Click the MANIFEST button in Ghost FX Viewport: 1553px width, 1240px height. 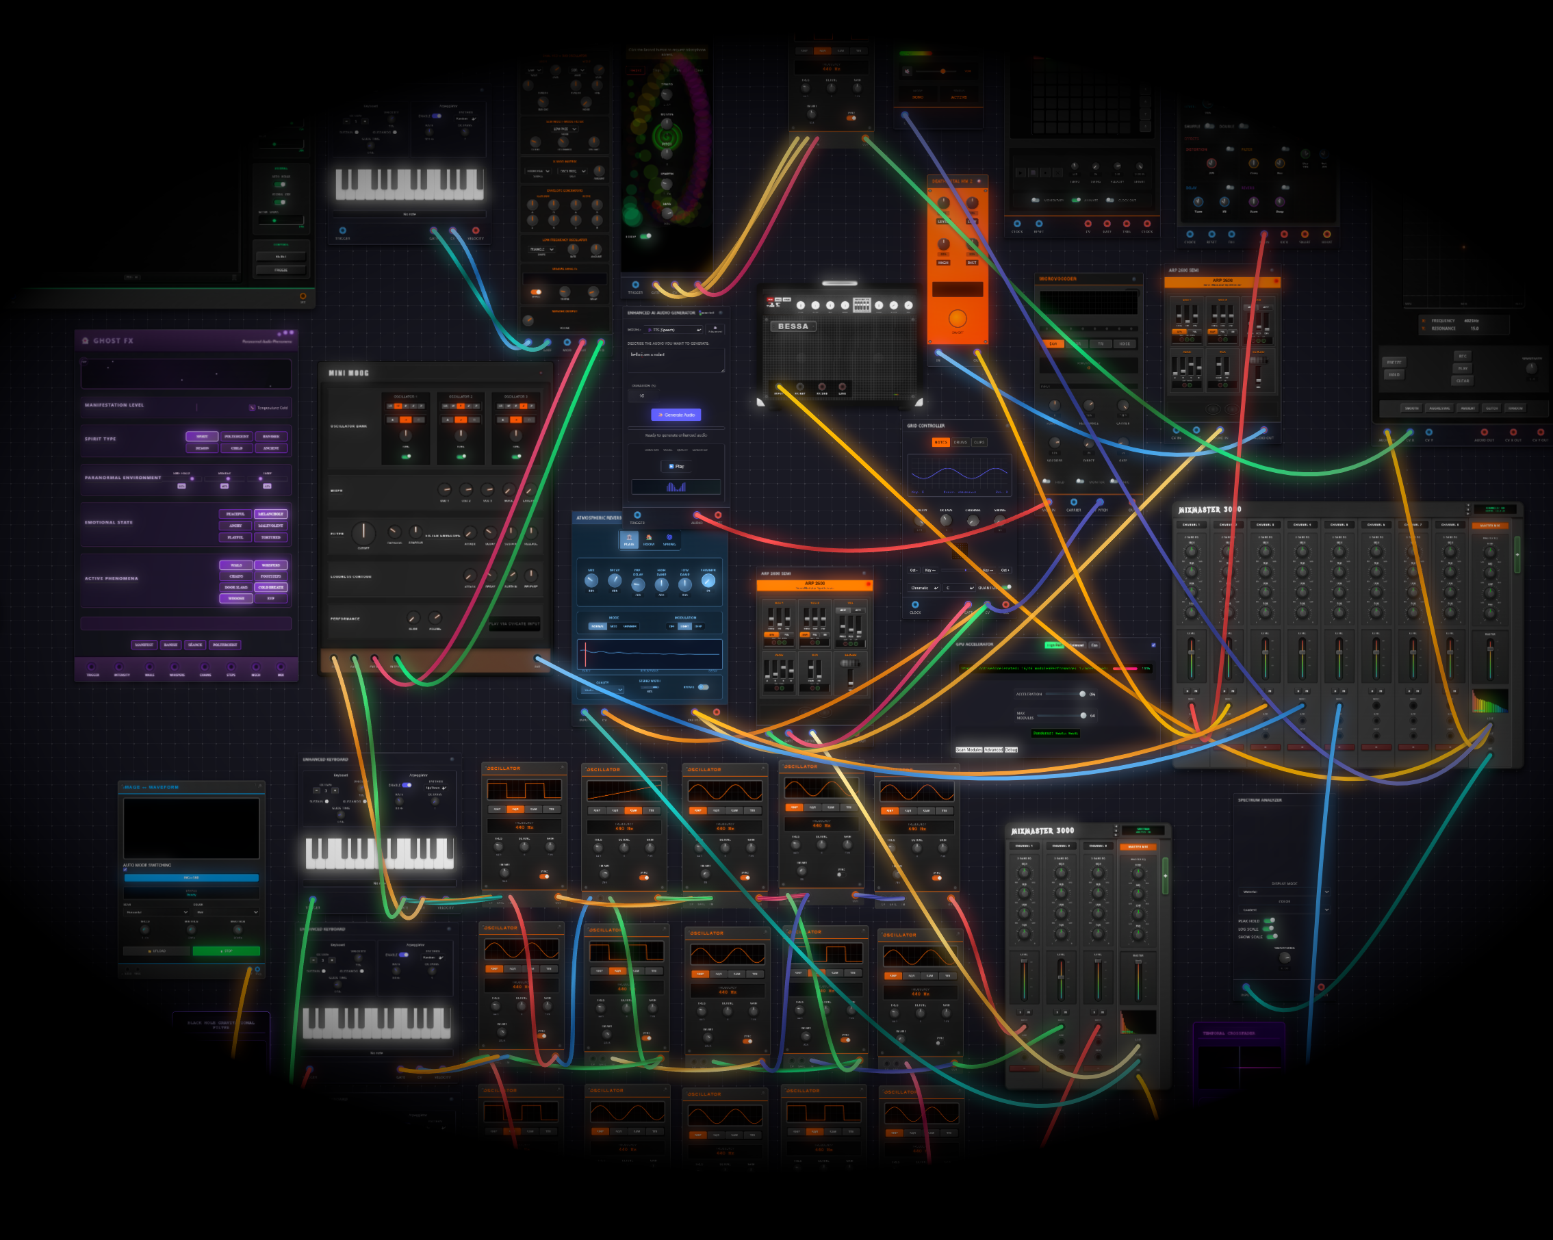144,645
